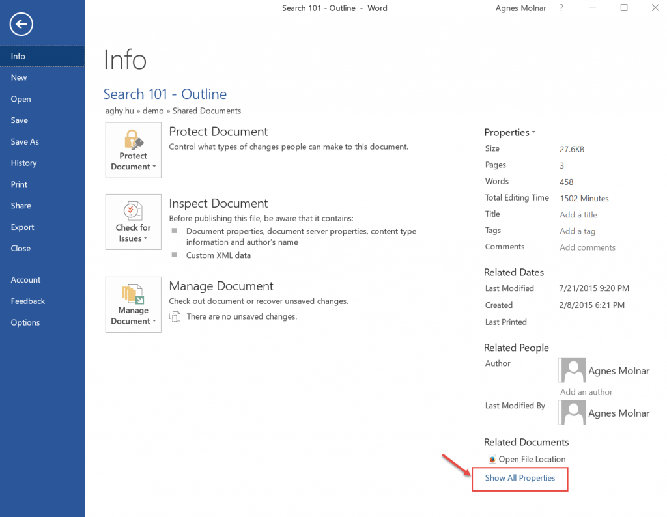Open the Manage Document menu
This screenshot has width=667, height=517.
133,305
